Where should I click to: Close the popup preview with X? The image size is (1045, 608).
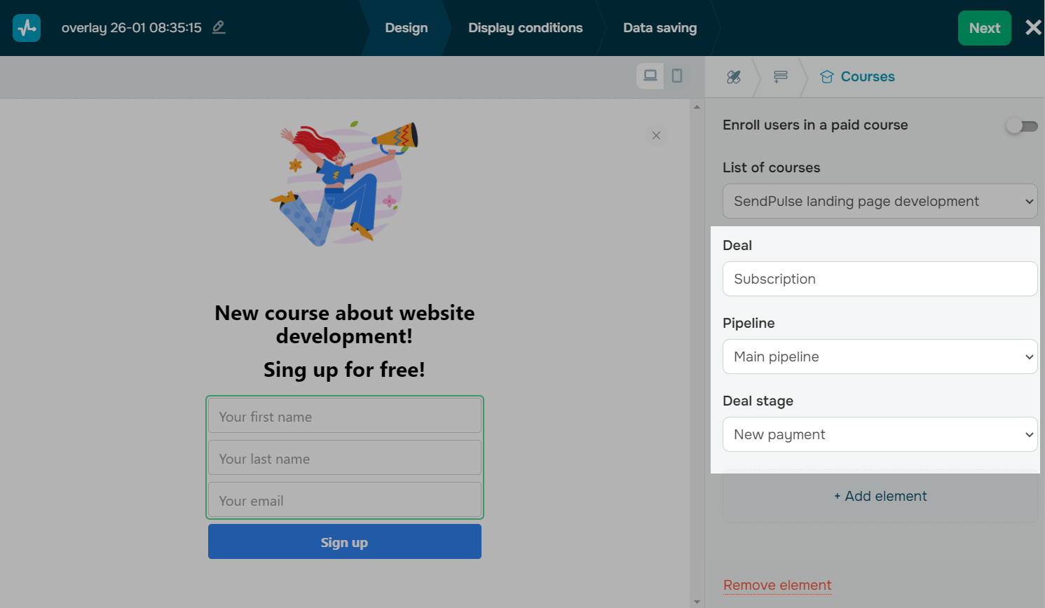coord(656,135)
